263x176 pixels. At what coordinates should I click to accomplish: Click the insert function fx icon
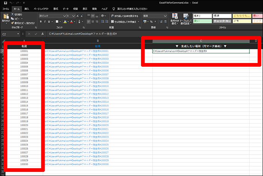pyautogui.click(x=43, y=34)
